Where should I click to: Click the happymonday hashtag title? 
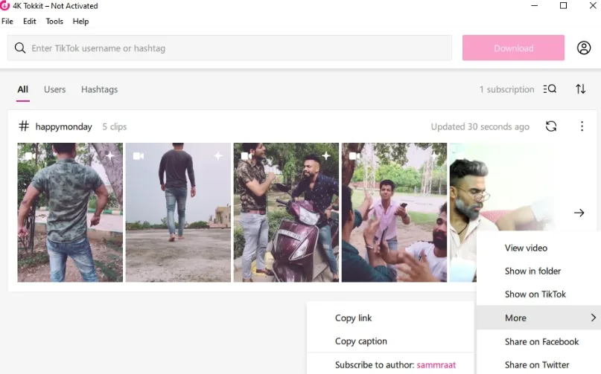pos(63,126)
